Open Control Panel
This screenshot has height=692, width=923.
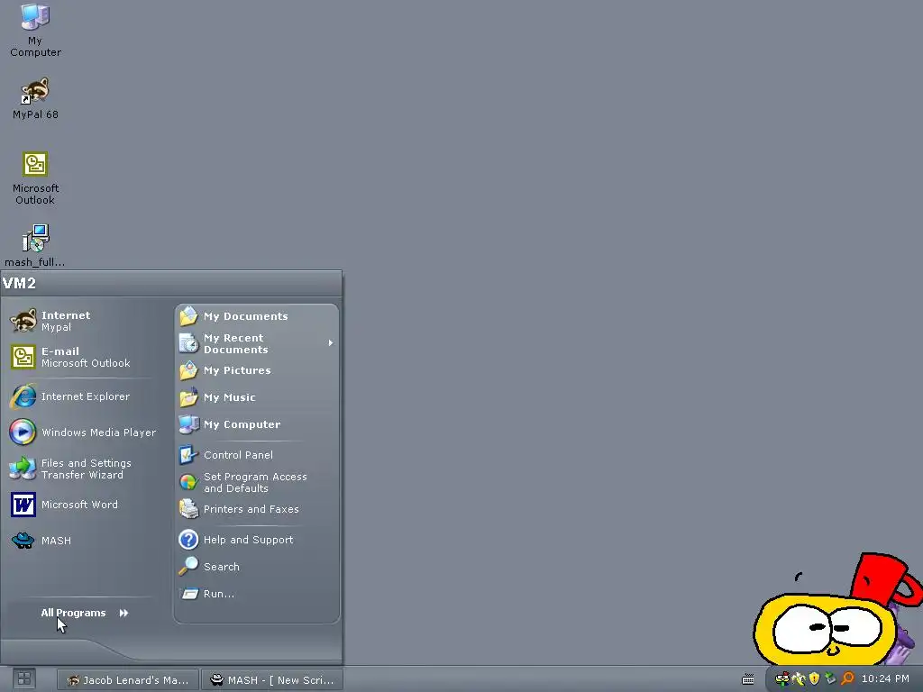257,455
